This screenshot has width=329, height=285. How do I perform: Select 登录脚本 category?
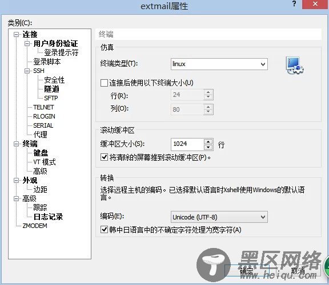coord(47,62)
